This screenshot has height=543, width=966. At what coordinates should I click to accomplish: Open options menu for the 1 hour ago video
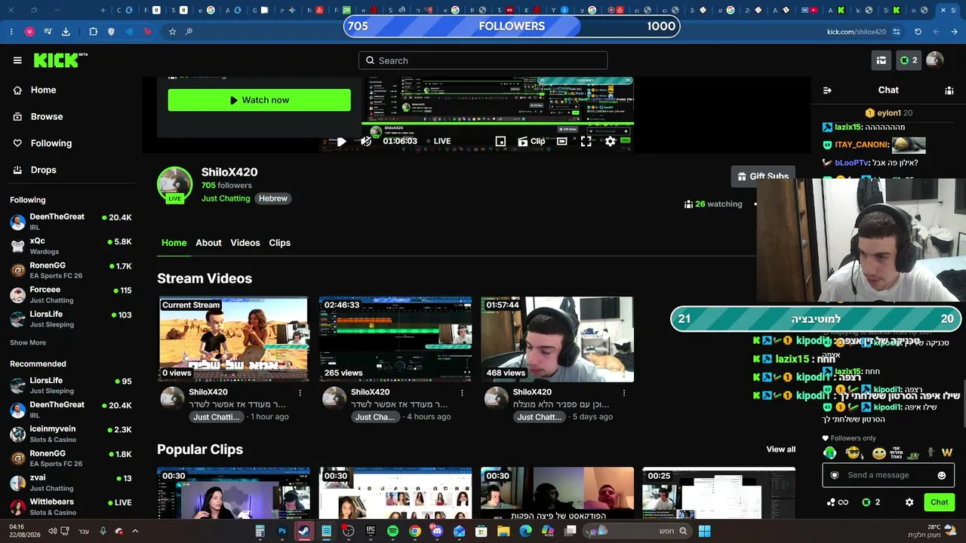click(300, 393)
